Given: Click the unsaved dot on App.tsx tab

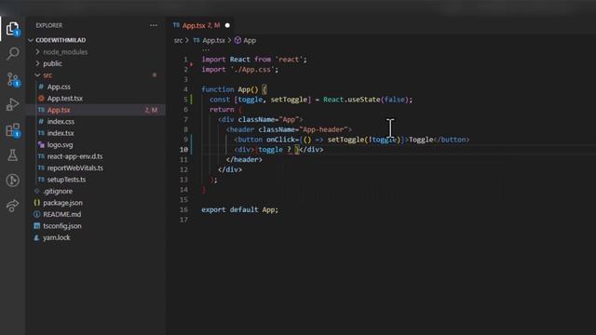Looking at the screenshot, I should [227, 25].
